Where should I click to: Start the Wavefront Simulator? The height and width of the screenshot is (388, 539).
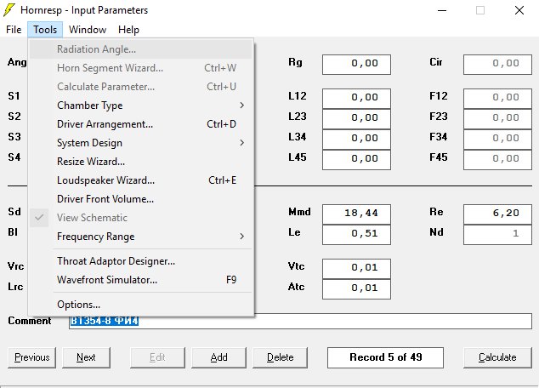click(140, 280)
